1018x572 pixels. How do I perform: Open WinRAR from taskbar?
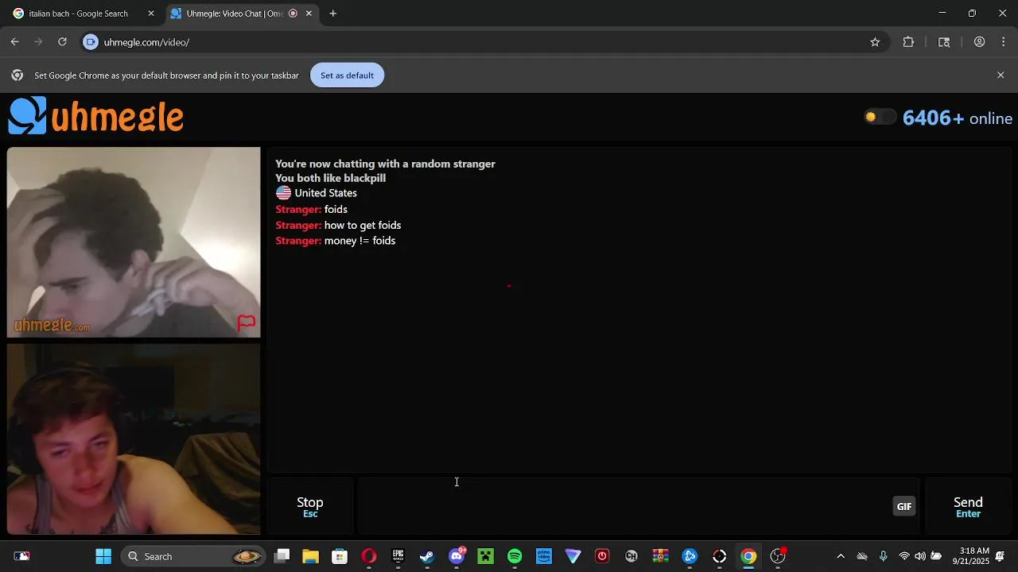[661, 556]
